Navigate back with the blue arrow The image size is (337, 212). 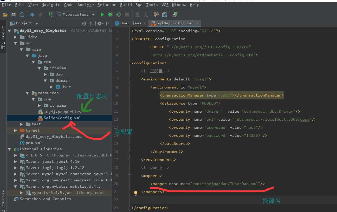pyautogui.click(x=32, y=15)
